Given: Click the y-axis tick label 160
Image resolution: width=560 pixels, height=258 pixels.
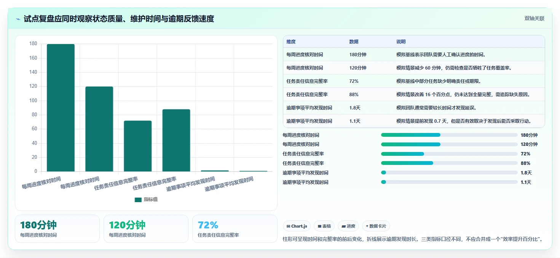Looking at the screenshot, I should click(x=33, y=58).
